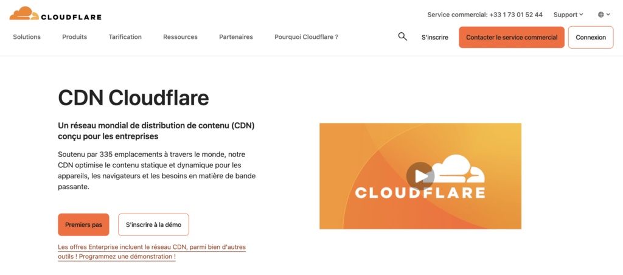Click the Connexion button

click(590, 37)
